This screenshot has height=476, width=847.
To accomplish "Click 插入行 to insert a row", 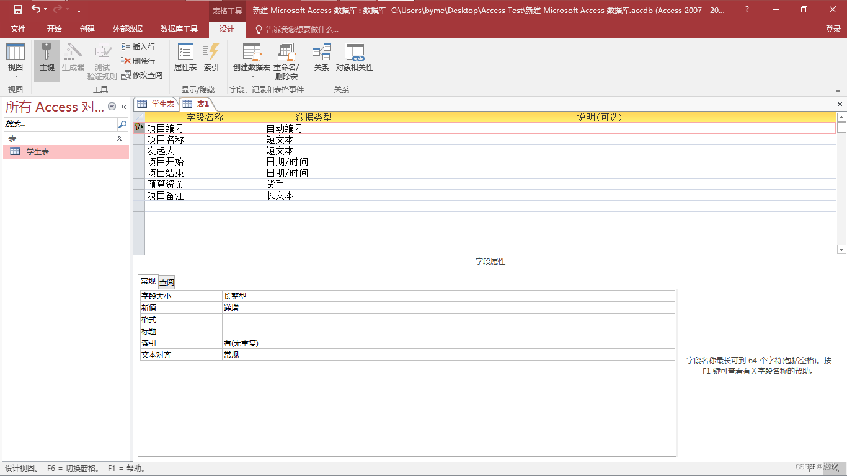I will [138, 46].
